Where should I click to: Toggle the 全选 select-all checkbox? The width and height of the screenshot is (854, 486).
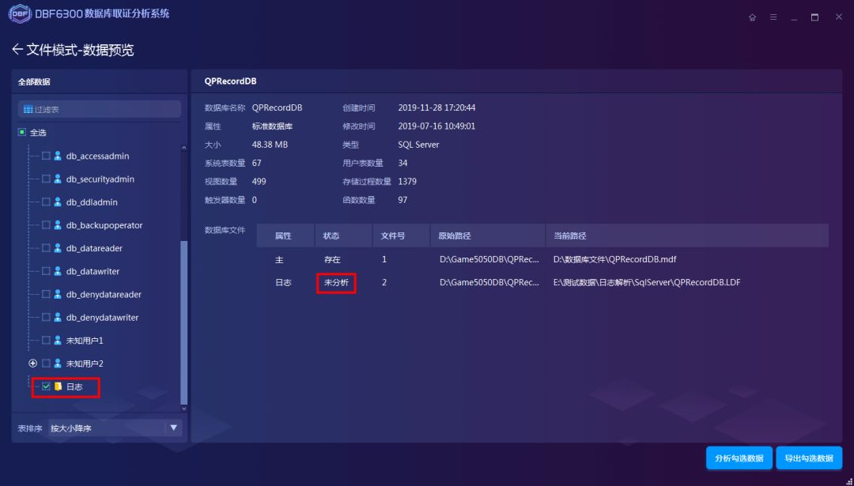coord(22,132)
